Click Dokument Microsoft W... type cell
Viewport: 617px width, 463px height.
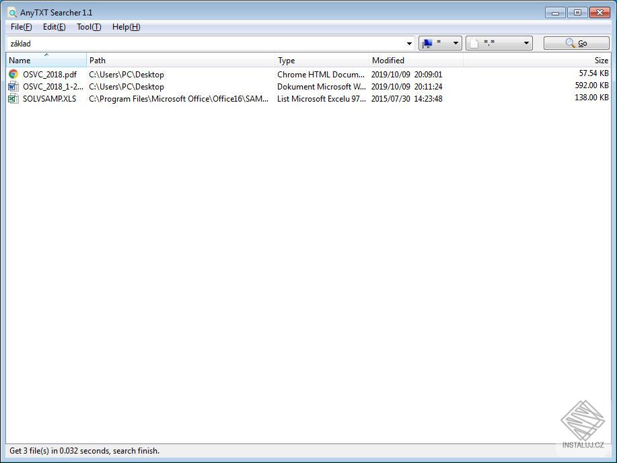pyautogui.click(x=322, y=87)
